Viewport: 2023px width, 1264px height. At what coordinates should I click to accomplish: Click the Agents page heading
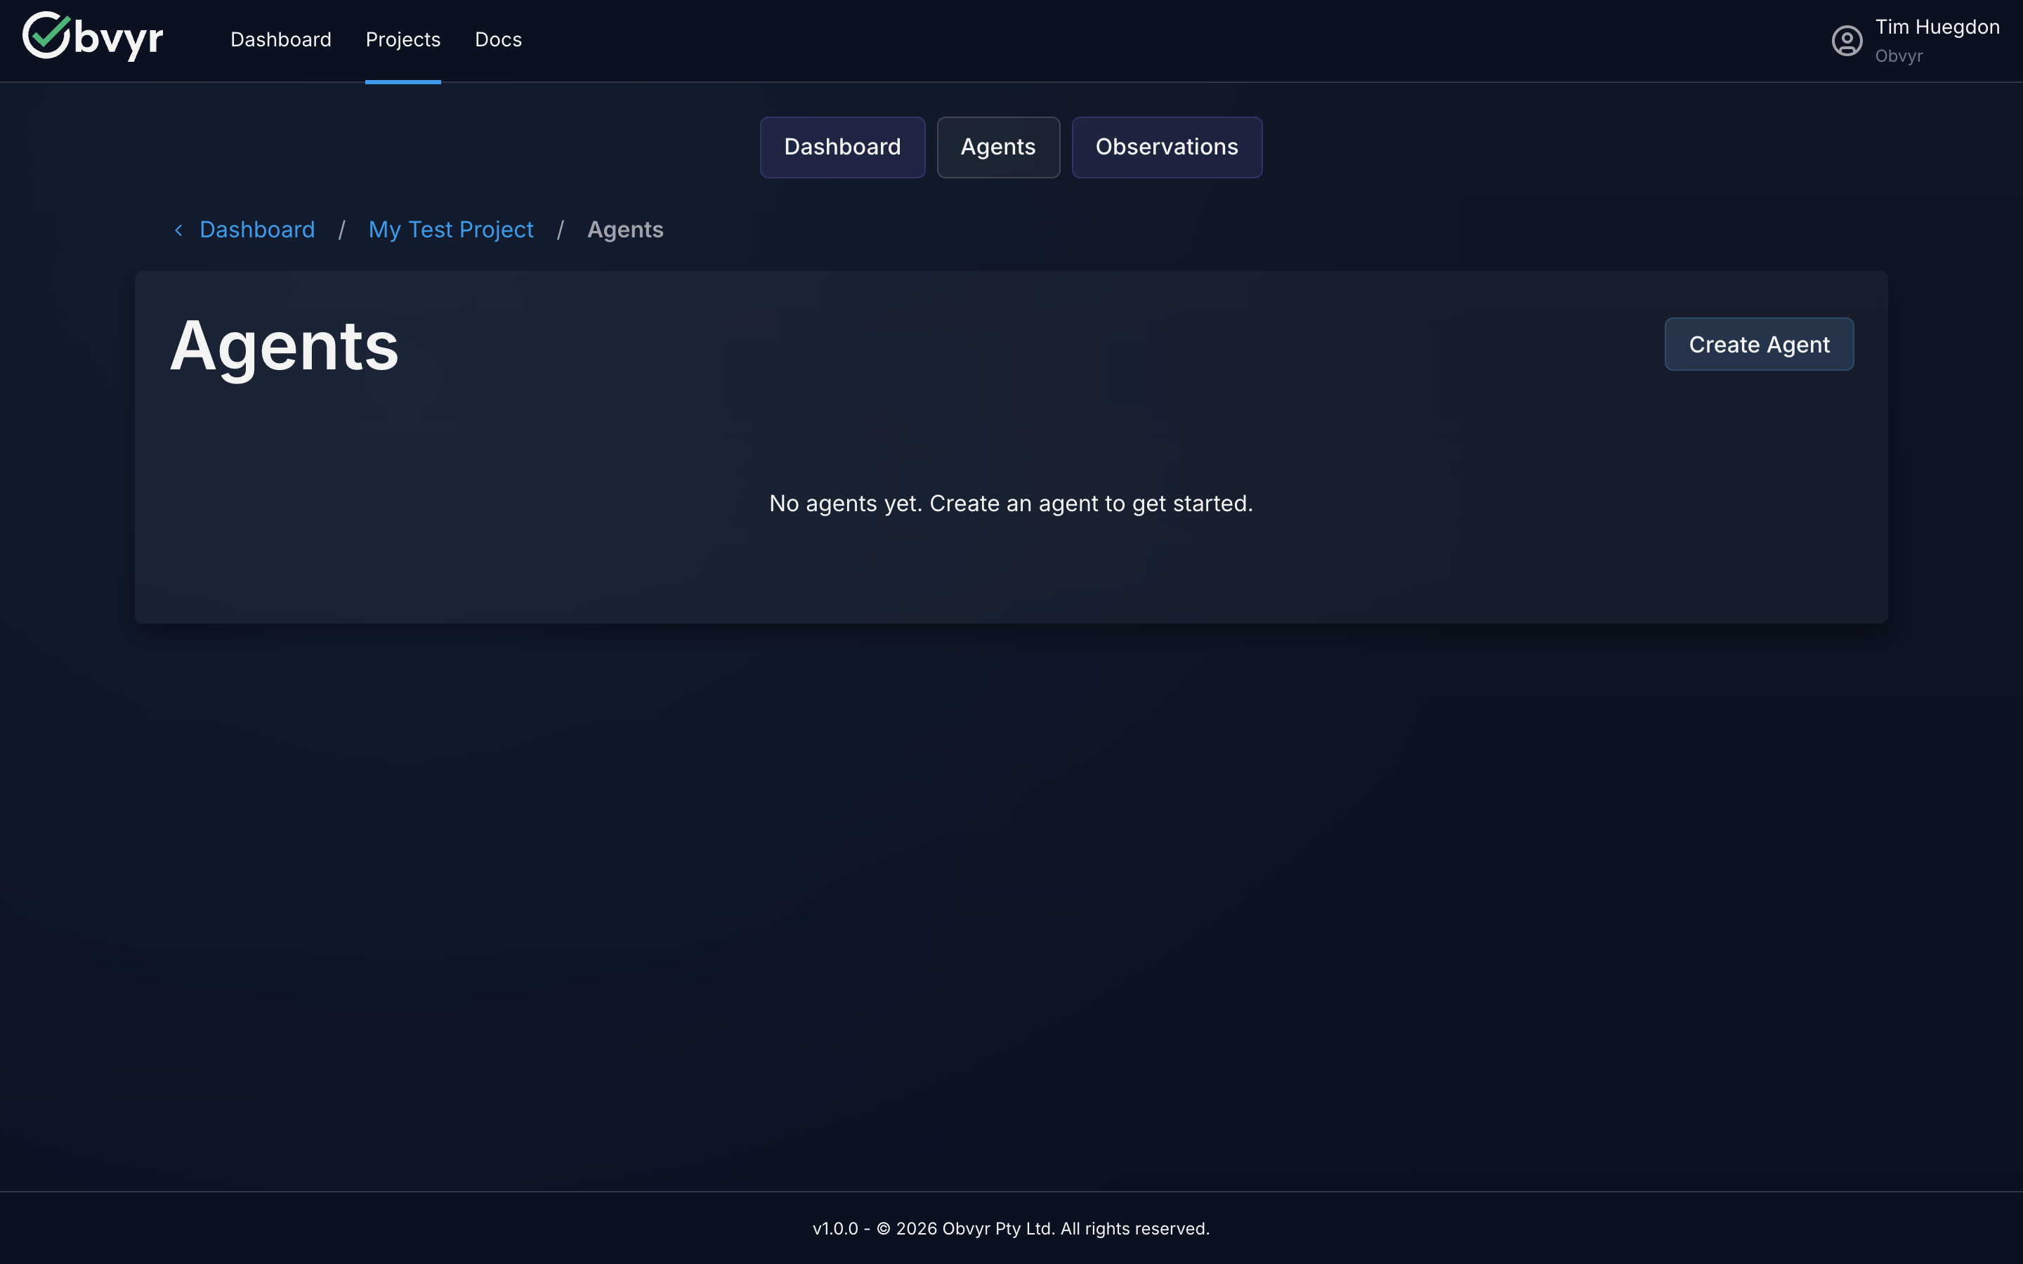284,346
